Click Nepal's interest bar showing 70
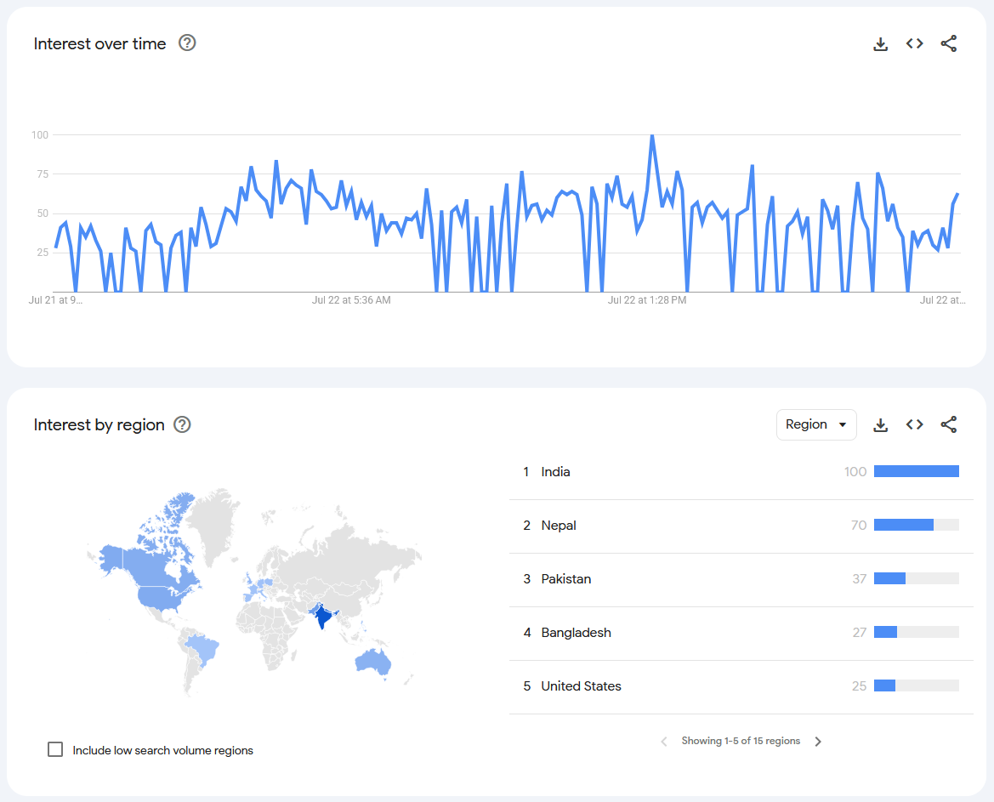Viewport: 994px width, 802px height. click(x=916, y=525)
